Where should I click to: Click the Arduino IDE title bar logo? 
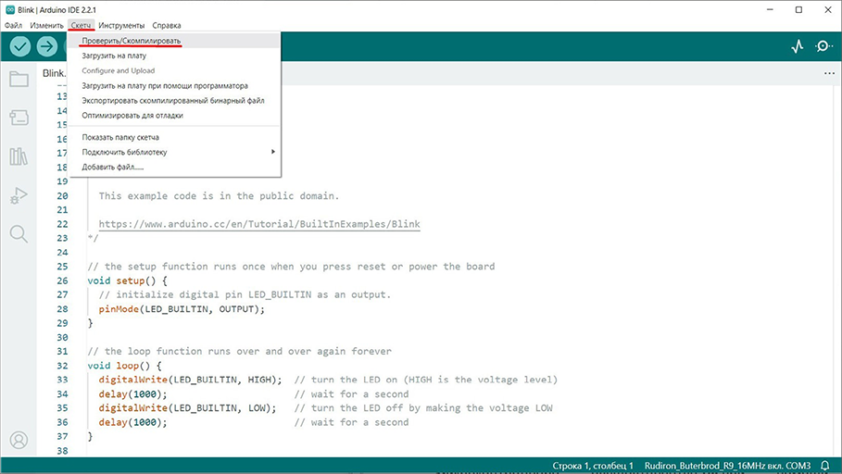10,9
